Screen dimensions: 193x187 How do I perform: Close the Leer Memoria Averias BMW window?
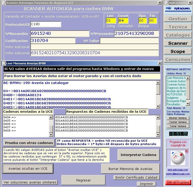tap(160, 63)
